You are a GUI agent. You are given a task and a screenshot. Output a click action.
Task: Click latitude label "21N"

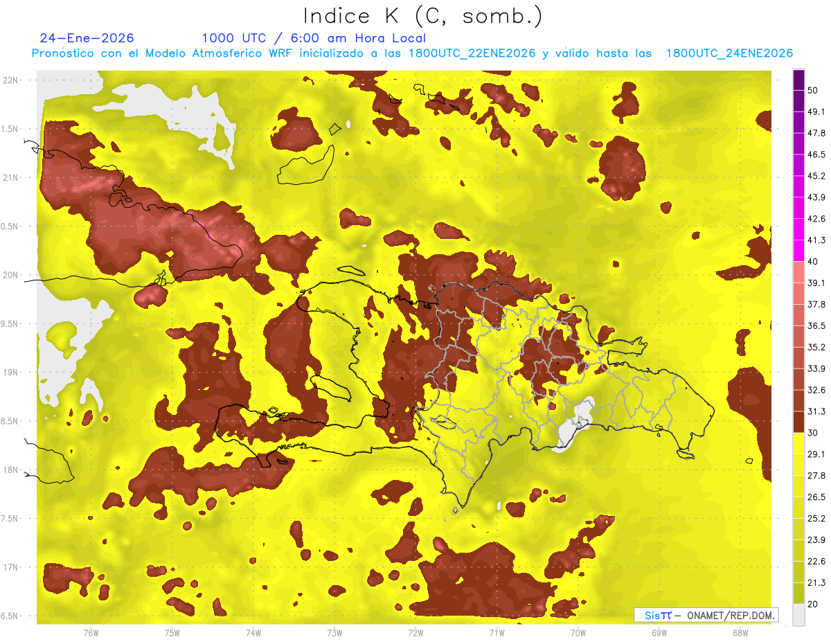[x=10, y=177]
